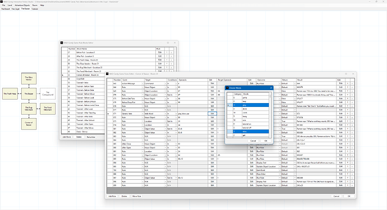
Task: Click Move Rule in Rules Editor
Action: 136,196
